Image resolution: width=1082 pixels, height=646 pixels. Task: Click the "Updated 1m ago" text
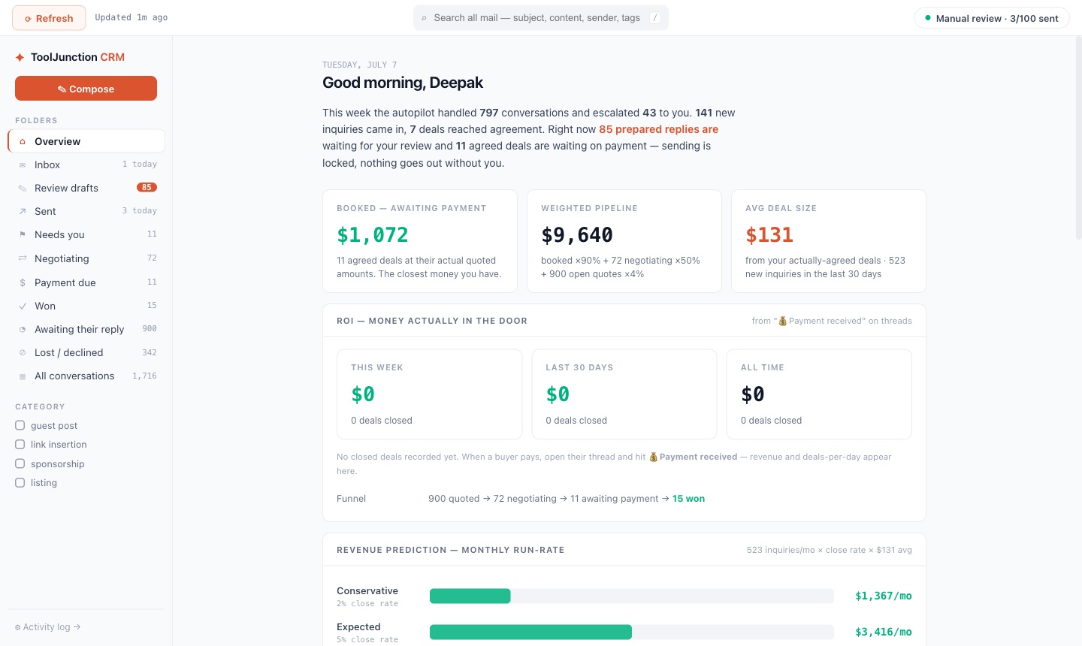[131, 18]
